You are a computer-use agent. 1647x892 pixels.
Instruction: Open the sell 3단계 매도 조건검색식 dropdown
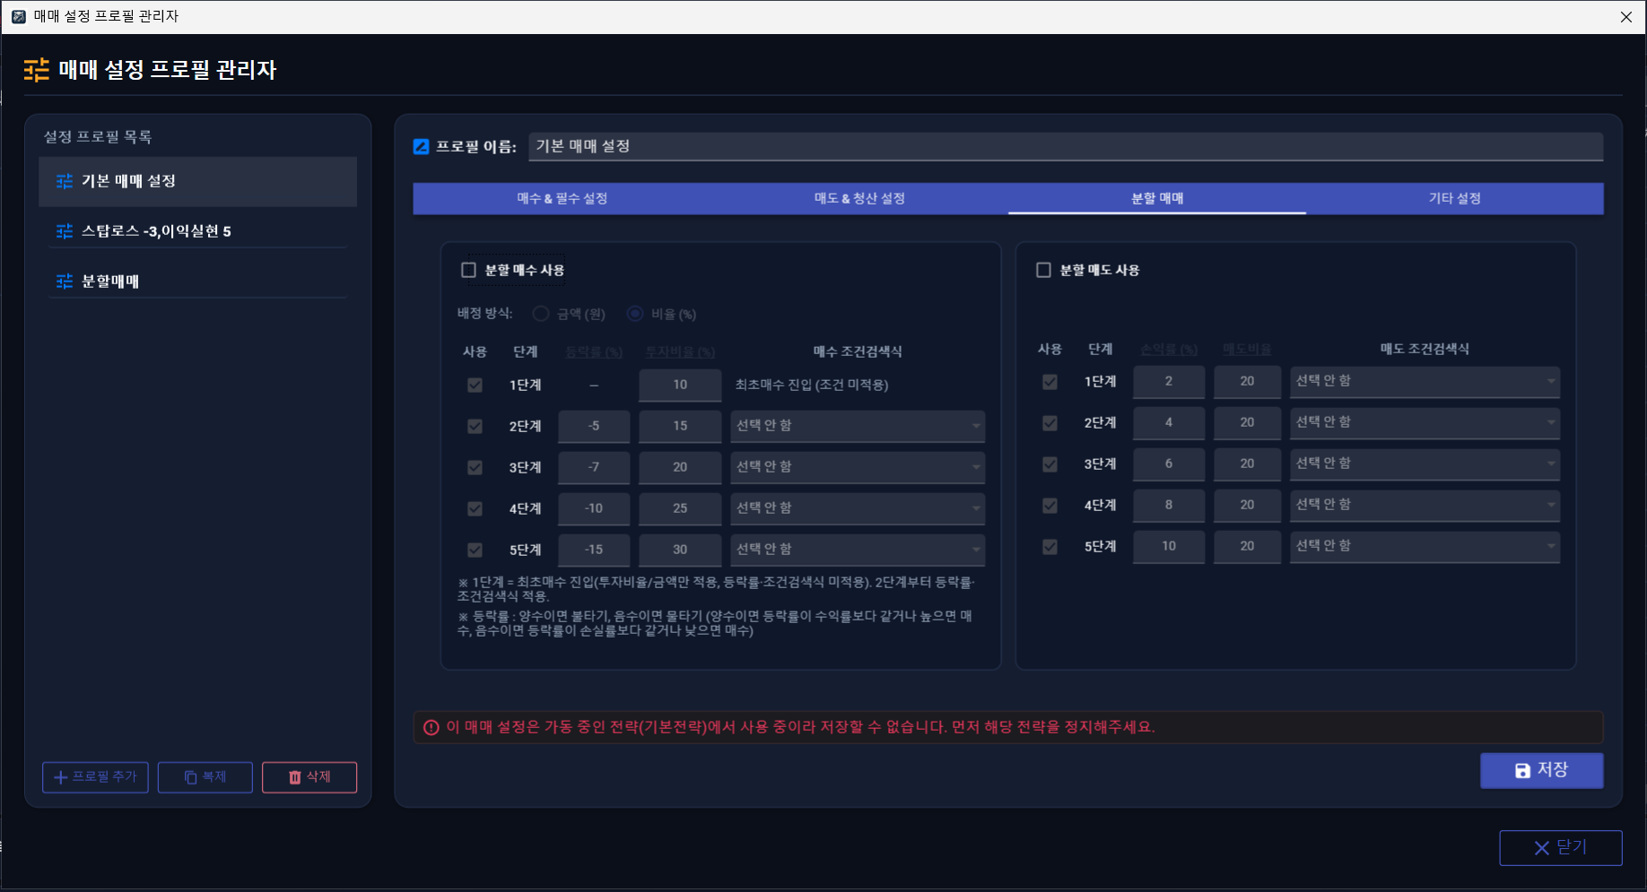[1425, 463]
